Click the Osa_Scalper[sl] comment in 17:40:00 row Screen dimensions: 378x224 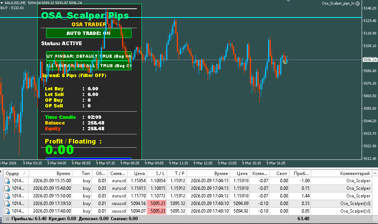pyautogui.click(x=355, y=211)
